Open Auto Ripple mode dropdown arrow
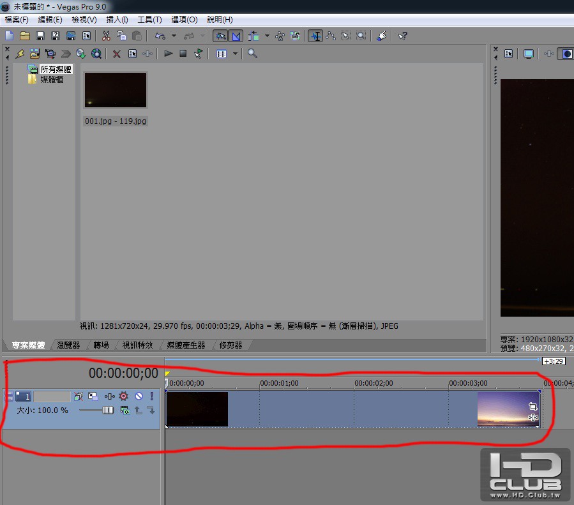 click(x=267, y=36)
